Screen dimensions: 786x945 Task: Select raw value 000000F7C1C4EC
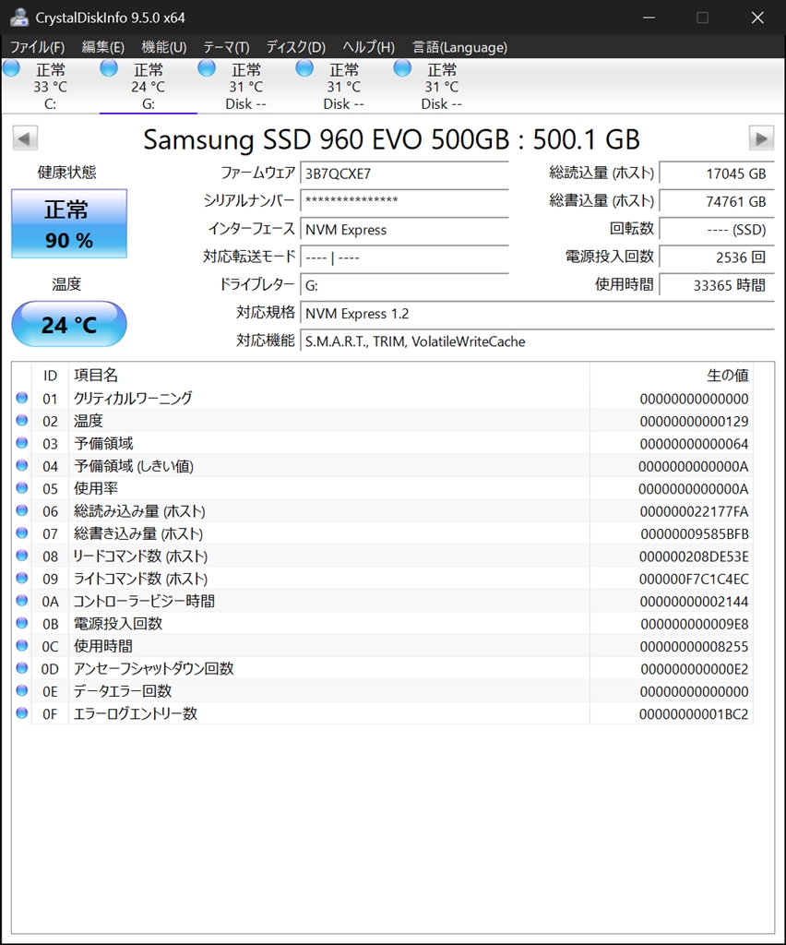coord(694,580)
